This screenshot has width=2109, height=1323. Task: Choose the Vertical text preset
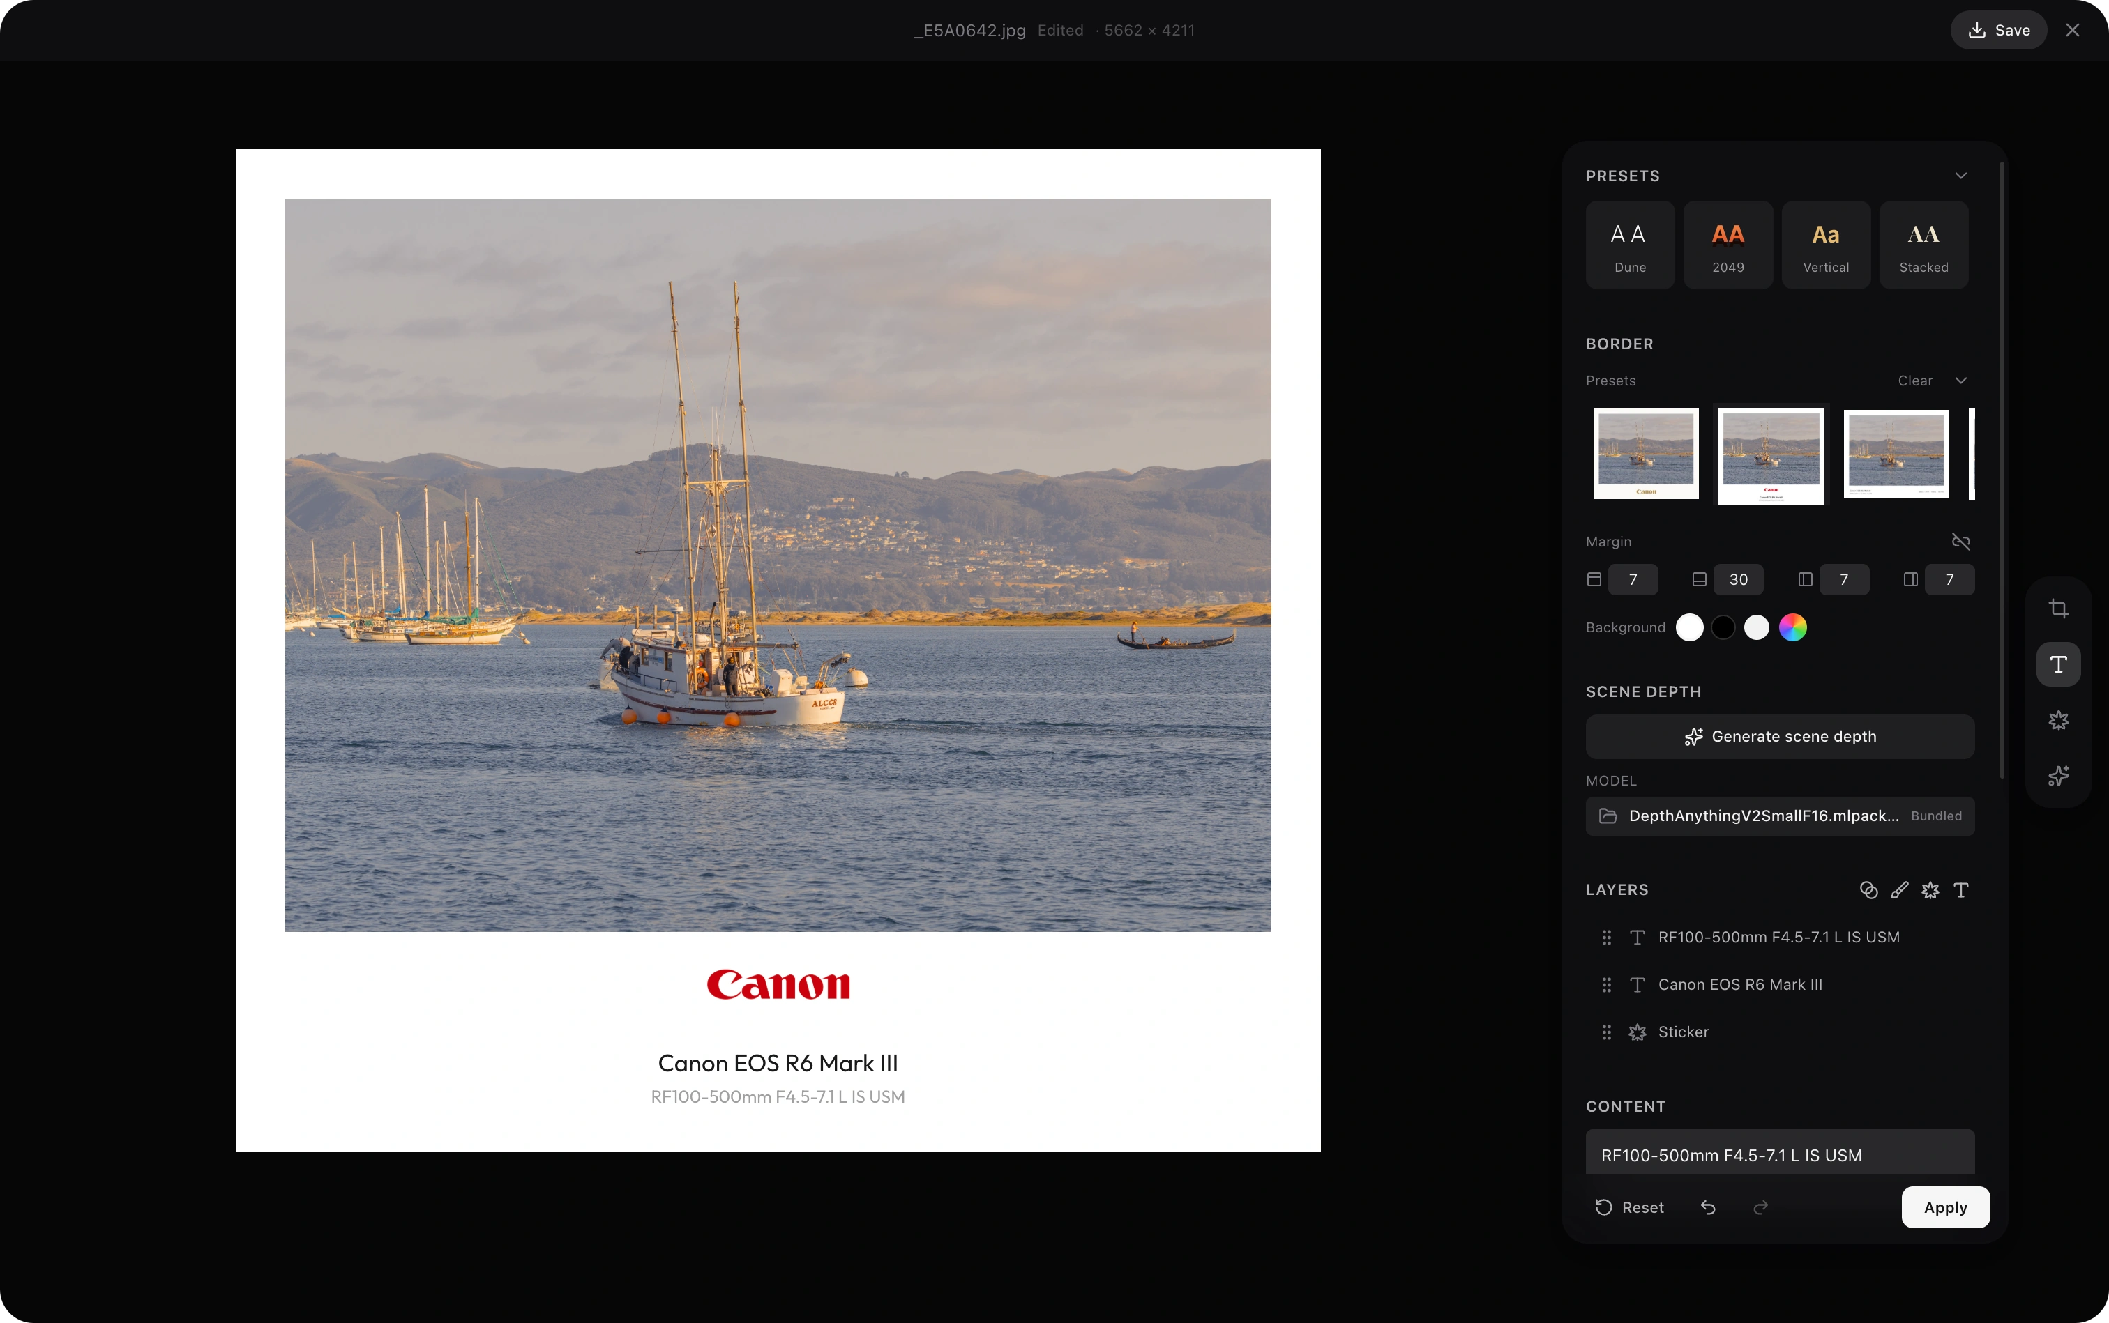coord(1827,245)
